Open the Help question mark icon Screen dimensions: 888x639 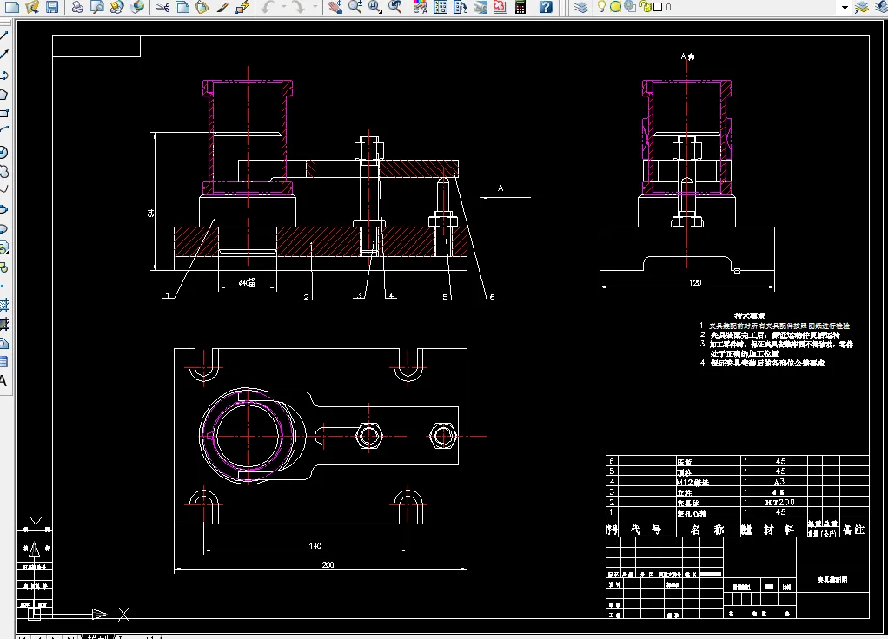(546, 8)
